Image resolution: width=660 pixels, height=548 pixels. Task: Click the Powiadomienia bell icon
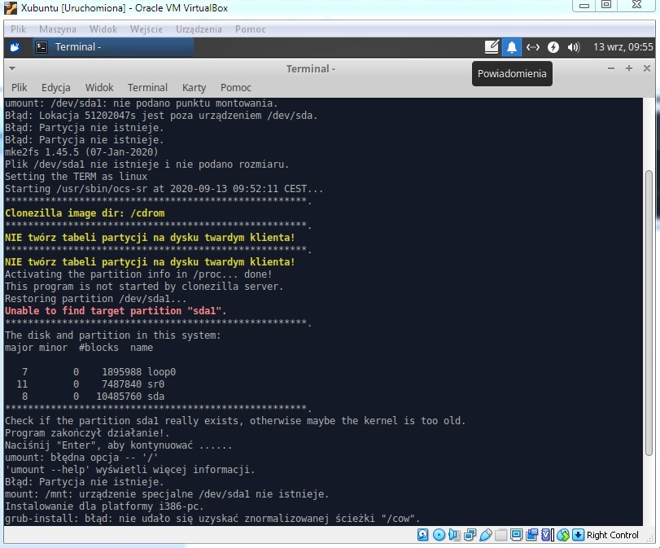(x=511, y=46)
